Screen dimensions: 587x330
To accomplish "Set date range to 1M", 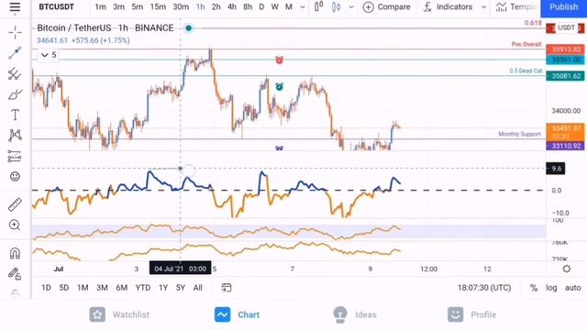I will click(x=83, y=288).
